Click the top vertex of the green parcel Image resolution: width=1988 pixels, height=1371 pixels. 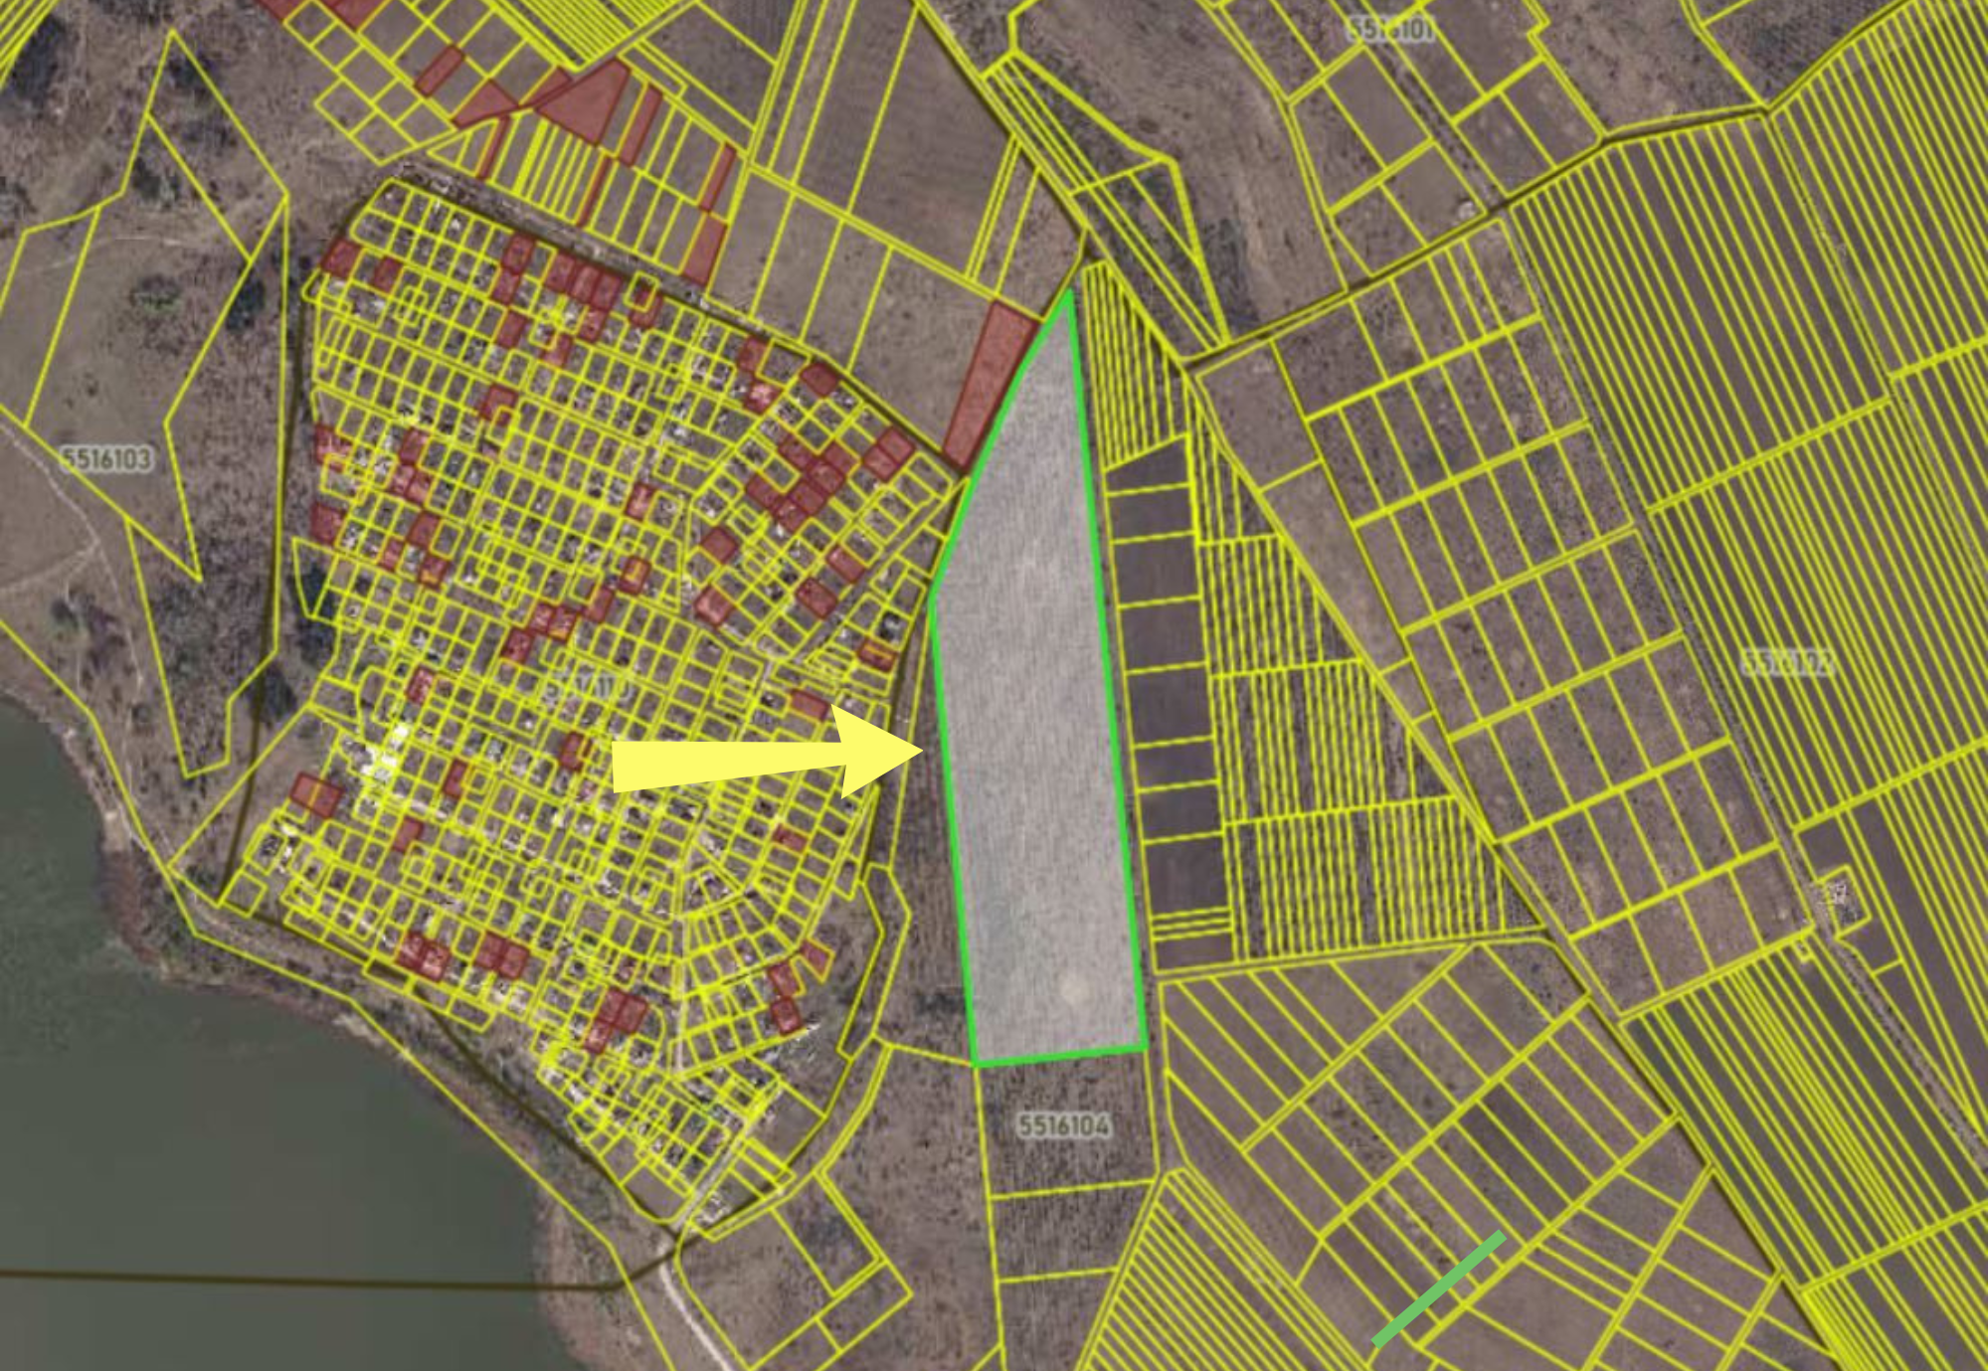tap(1069, 292)
